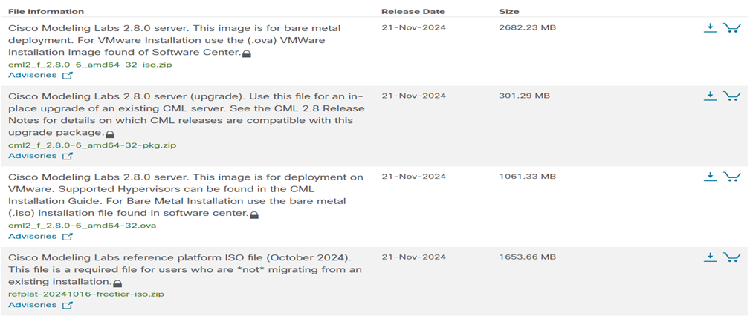Add bare metal ISO image to cart

[x=732, y=28]
